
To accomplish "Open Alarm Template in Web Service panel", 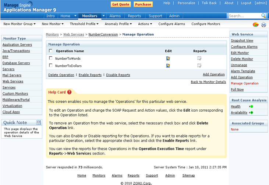I will click(x=243, y=71).
